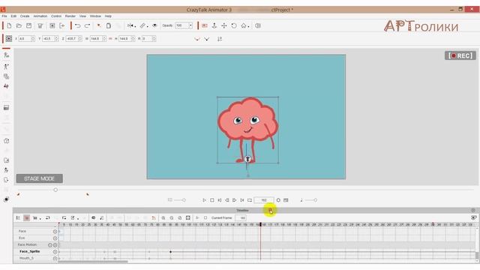Image resolution: width=480 pixels, height=270 pixels.
Task: Toggle loop playback
Action: [x=250, y=200]
